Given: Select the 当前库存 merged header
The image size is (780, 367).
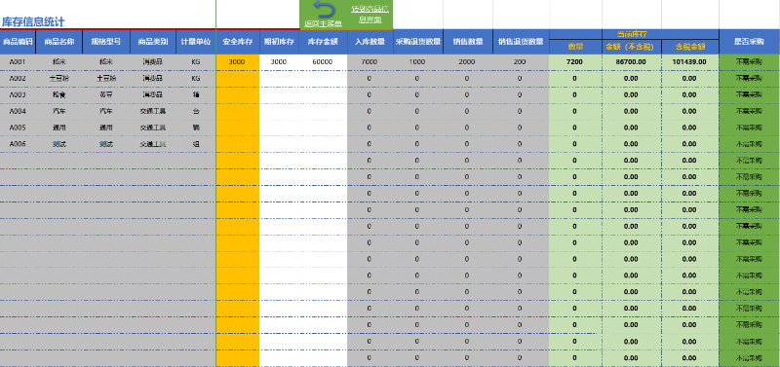Looking at the screenshot, I should [634, 34].
